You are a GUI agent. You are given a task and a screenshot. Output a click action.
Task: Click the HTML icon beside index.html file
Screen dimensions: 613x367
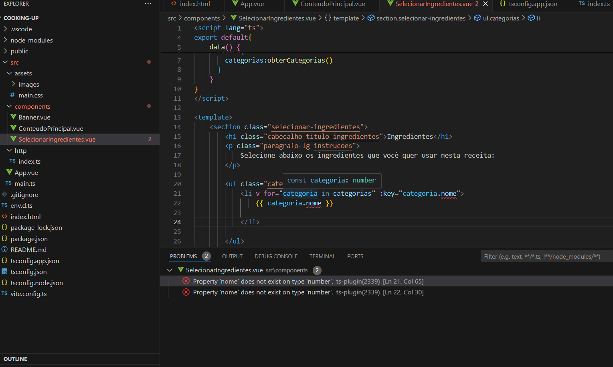tap(4, 217)
